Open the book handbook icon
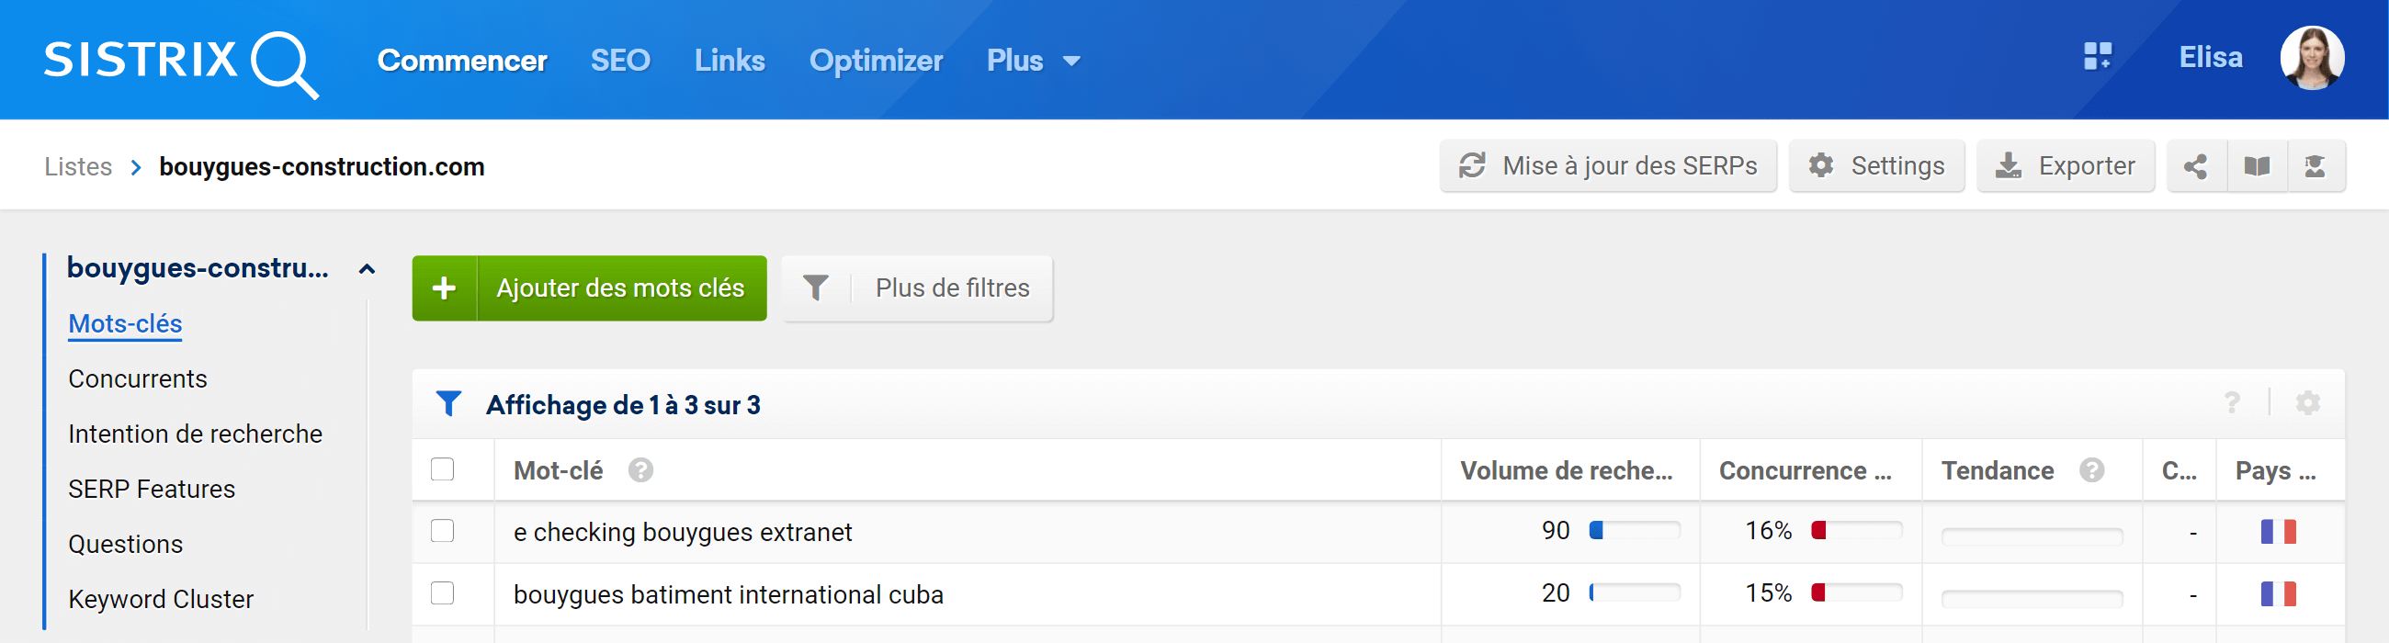Viewport: 2389px width, 643px height. click(2257, 167)
